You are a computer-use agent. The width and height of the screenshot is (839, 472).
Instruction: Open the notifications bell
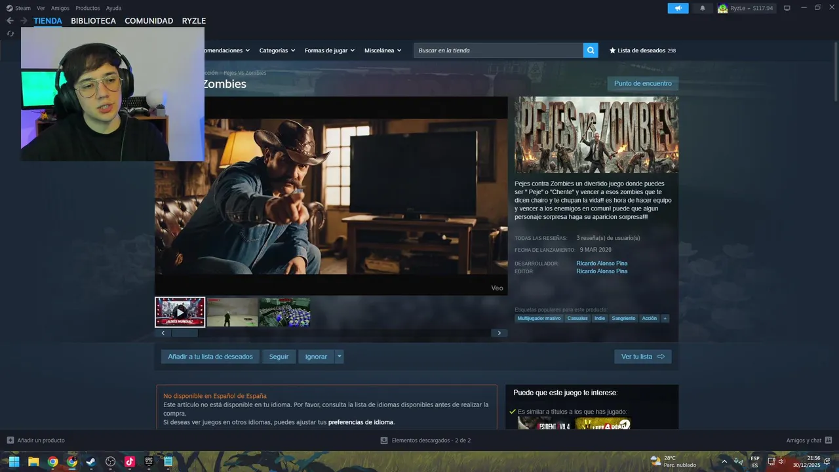coord(703,8)
